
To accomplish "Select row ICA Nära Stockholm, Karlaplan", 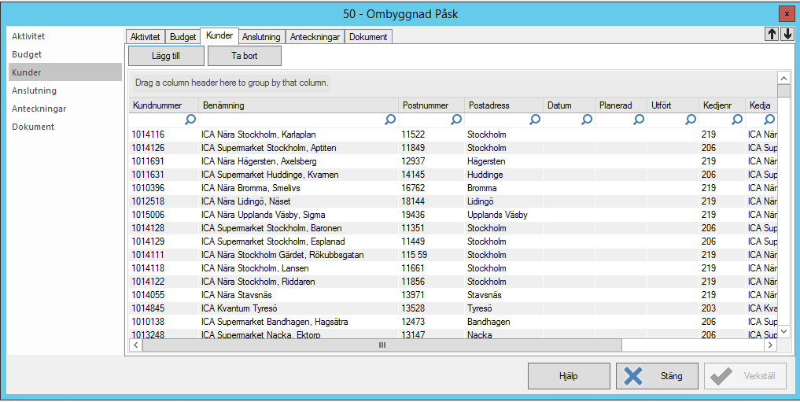I will (453, 135).
